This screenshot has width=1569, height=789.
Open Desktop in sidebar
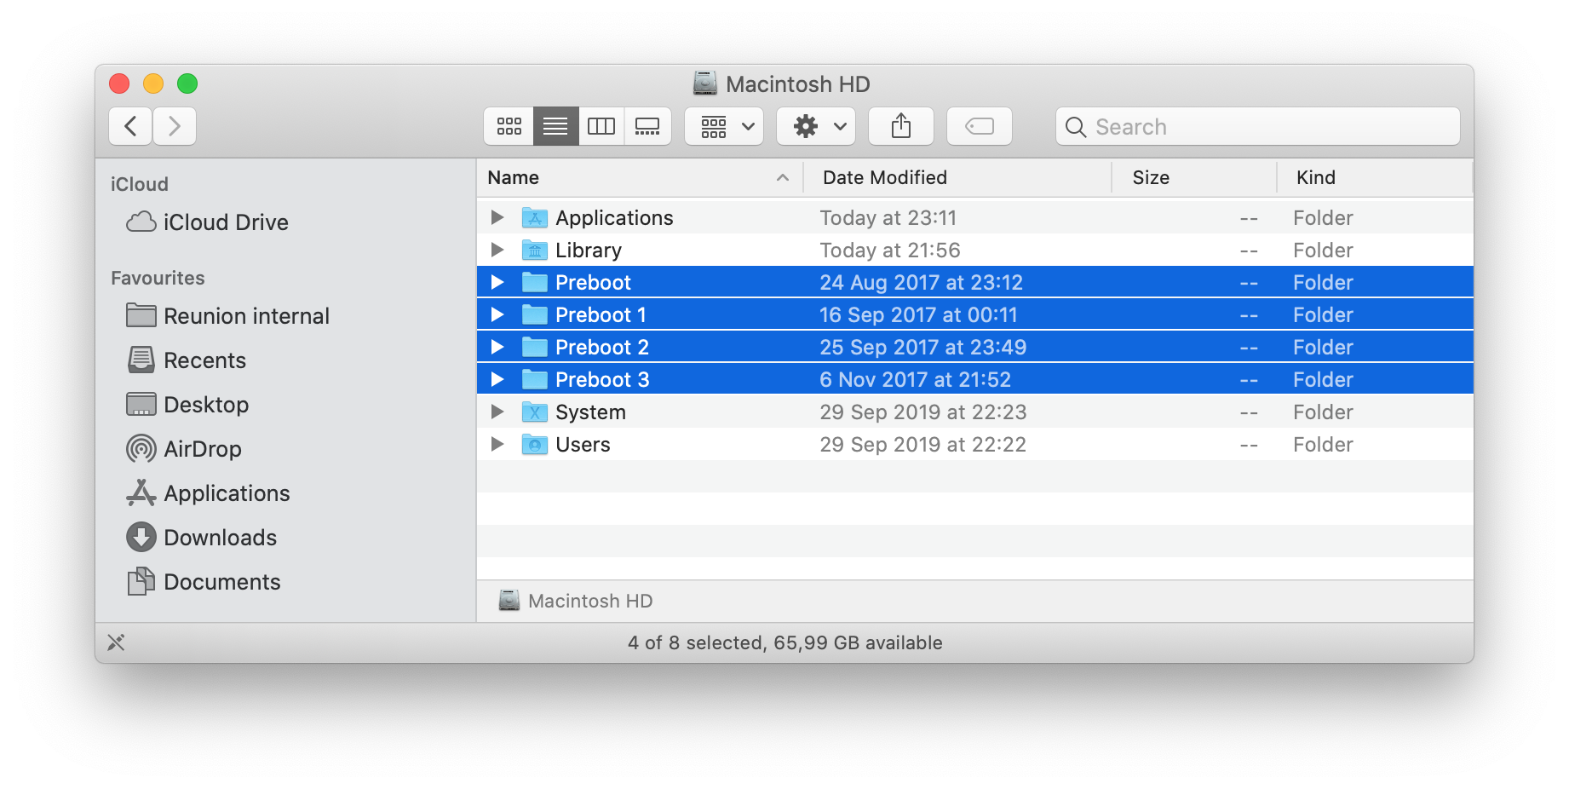pyautogui.click(x=206, y=405)
